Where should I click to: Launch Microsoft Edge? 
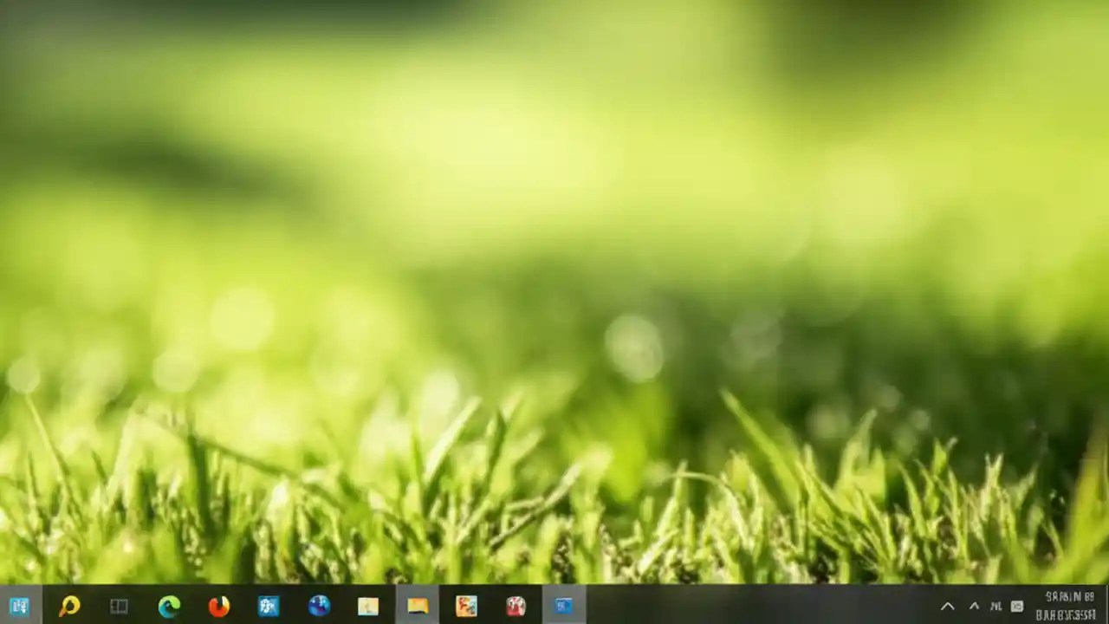point(169,606)
